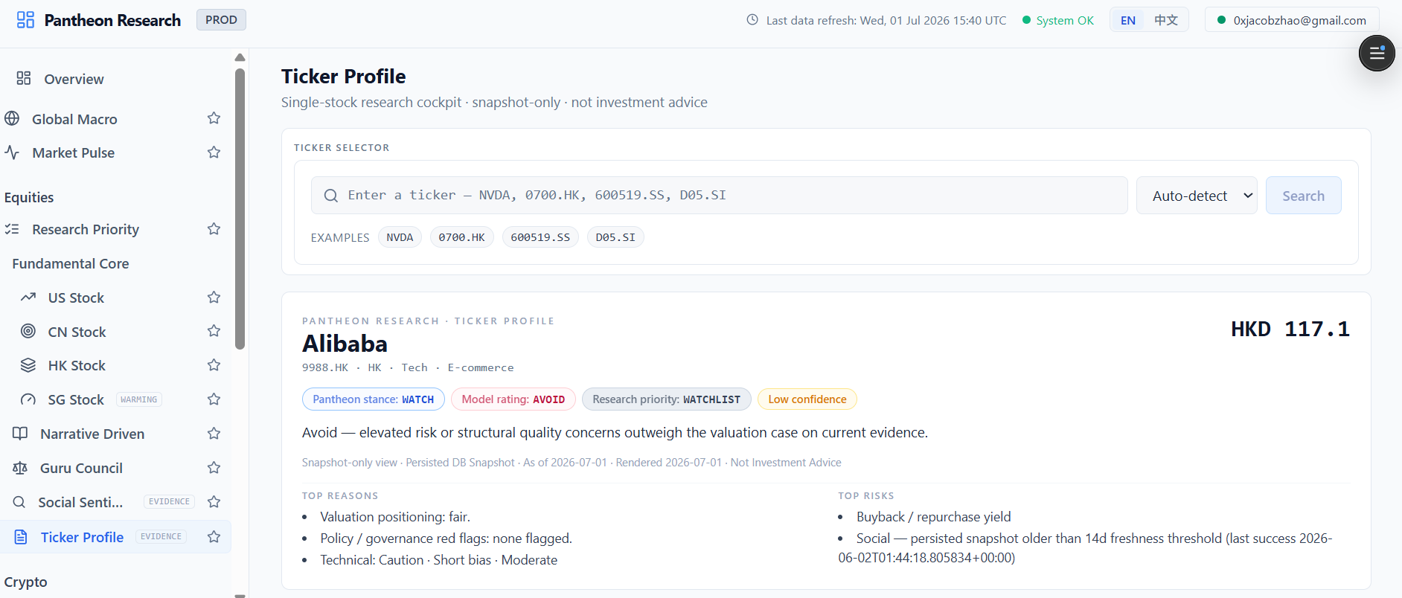Click the Model rating AVOID badge
1402x598 pixels.
(513, 399)
